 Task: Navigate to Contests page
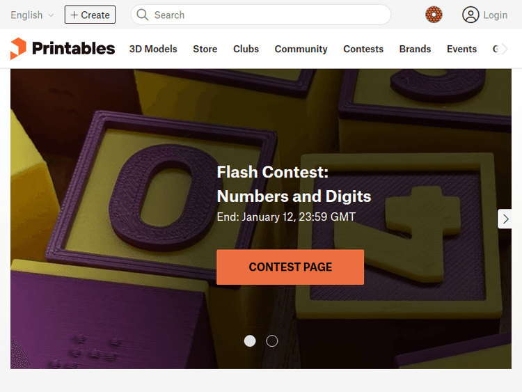[x=363, y=49]
